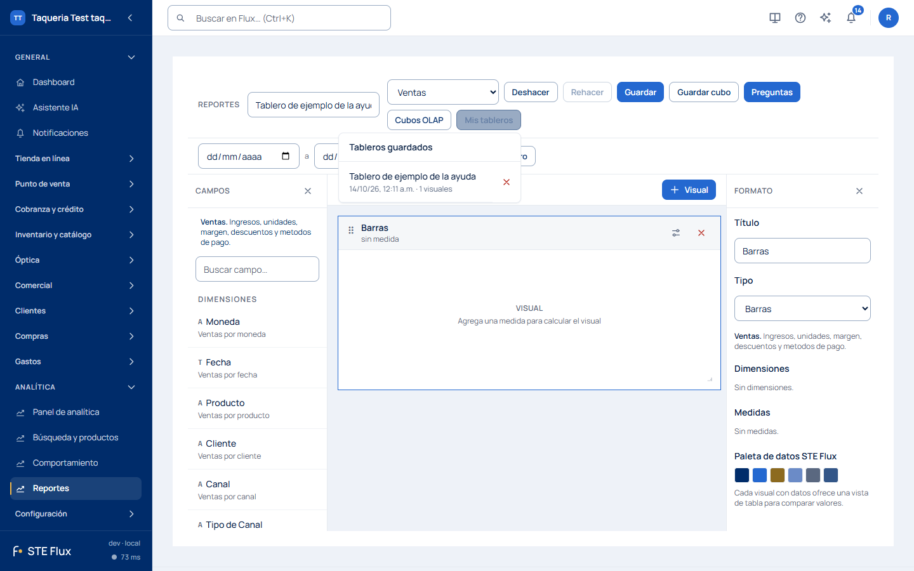Open Panel de analítica

pyautogui.click(x=76, y=412)
